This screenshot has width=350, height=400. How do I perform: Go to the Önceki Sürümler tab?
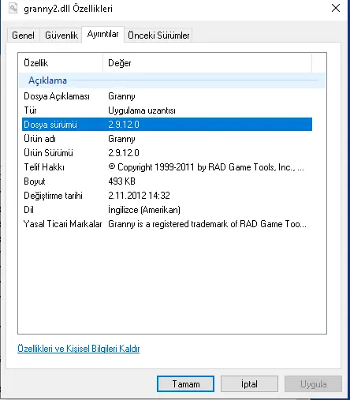click(158, 36)
